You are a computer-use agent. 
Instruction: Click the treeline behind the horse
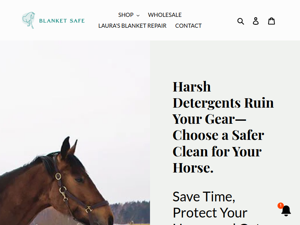130,212
